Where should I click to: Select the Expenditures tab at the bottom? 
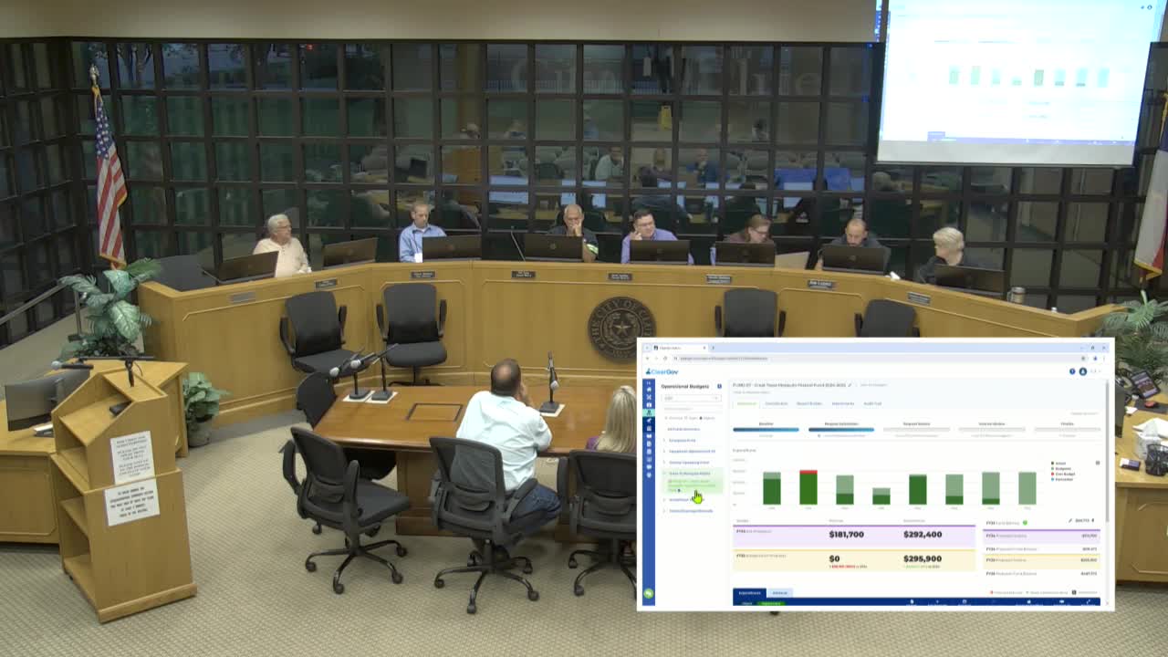click(x=749, y=593)
